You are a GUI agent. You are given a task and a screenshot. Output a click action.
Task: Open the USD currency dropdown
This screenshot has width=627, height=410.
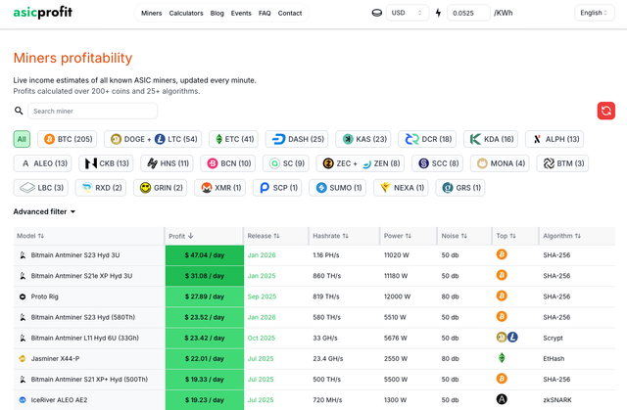point(408,13)
